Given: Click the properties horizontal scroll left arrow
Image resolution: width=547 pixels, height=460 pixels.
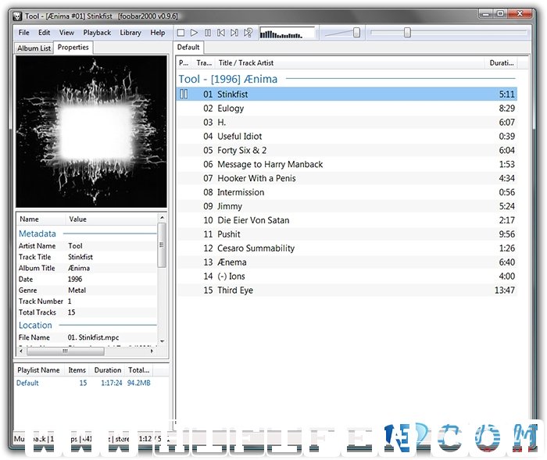Looking at the screenshot, I should point(21,351).
